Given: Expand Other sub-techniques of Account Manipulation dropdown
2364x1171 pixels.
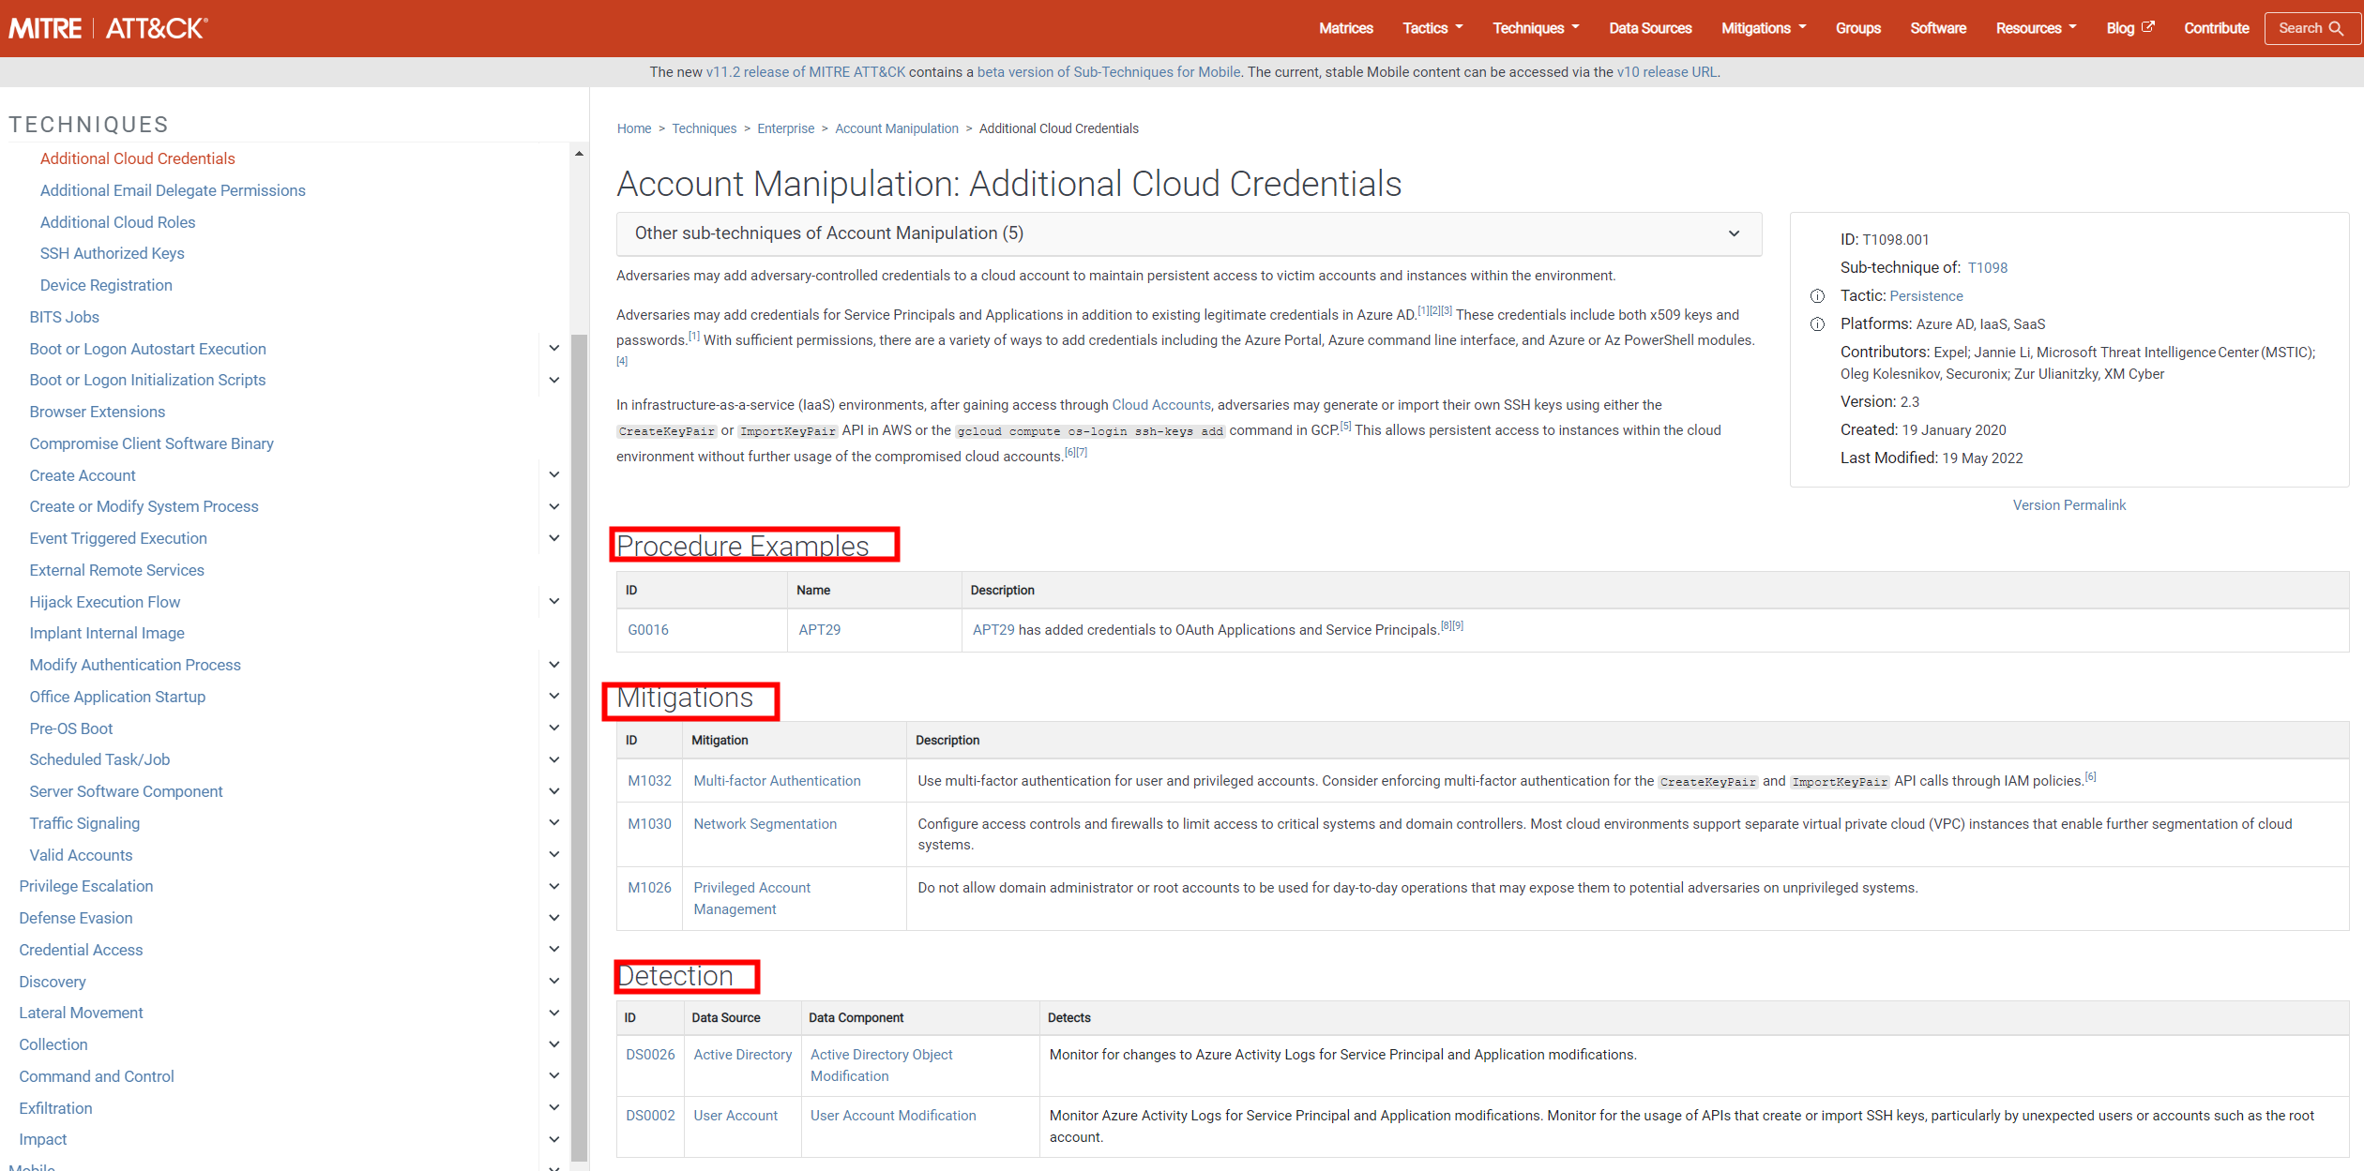Looking at the screenshot, I should click(1189, 233).
